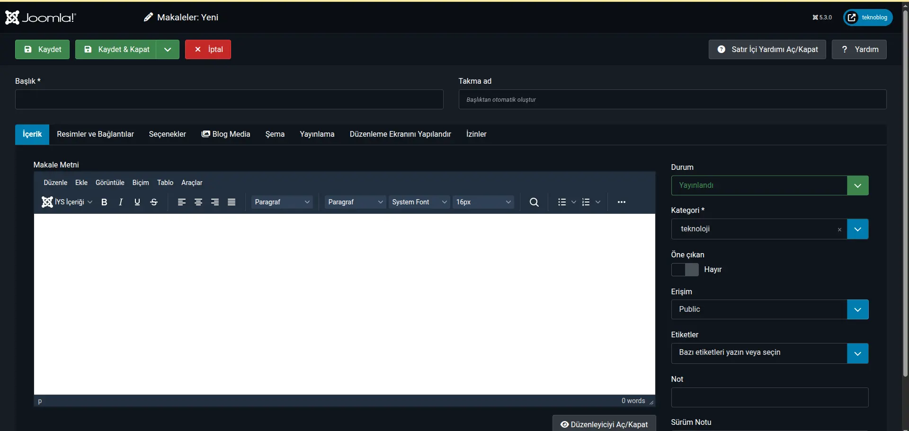Click the Kaydet save button

pyautogui.click(x=42, y=50)
